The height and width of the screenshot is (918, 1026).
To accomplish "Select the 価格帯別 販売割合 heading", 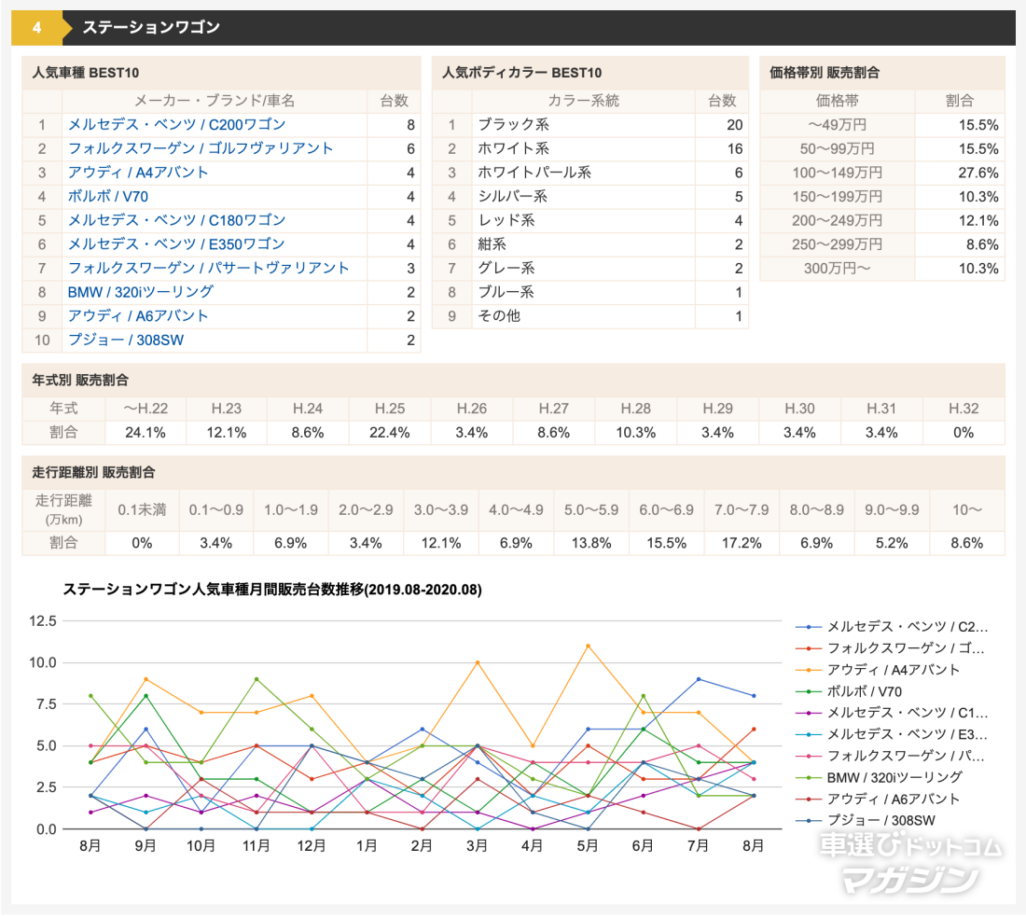I will tap(825, 73).
